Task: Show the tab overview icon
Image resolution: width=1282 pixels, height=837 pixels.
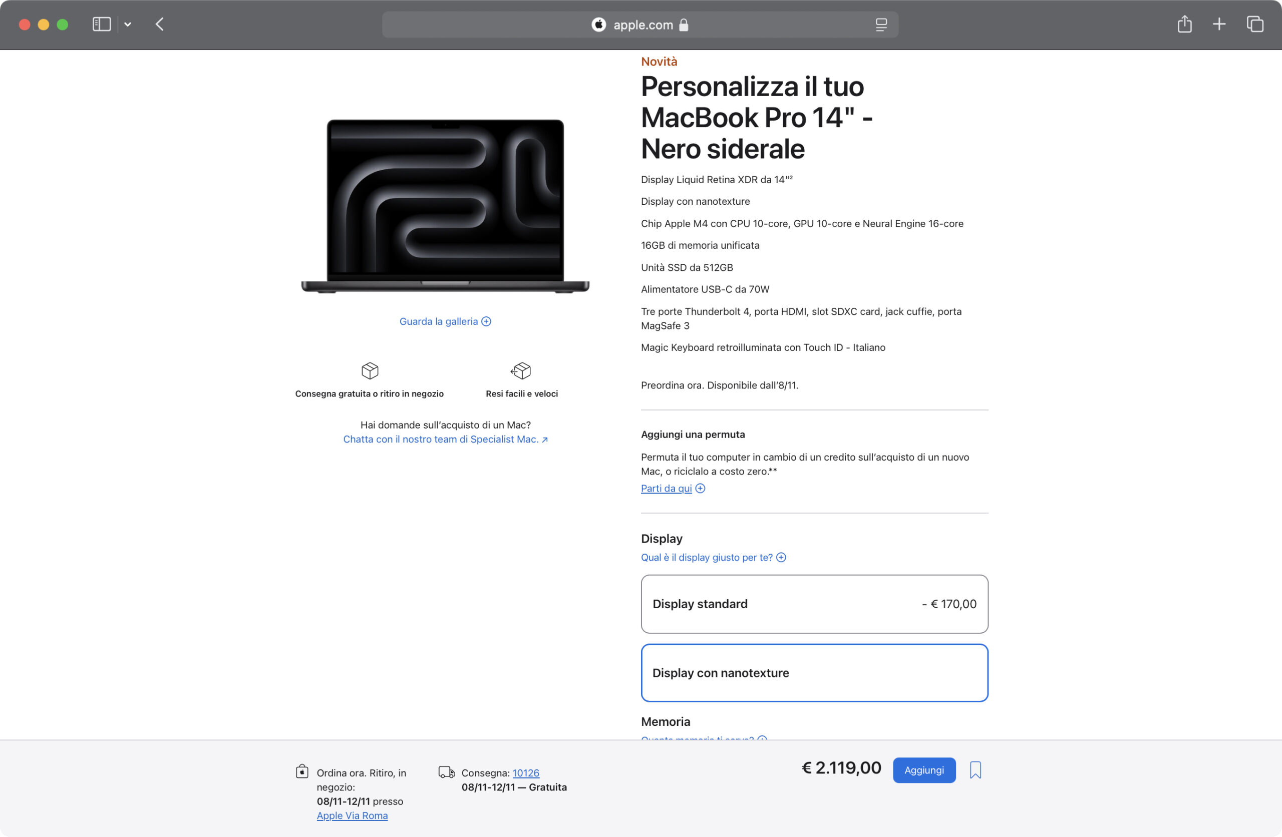Action: click(1255, 24)
